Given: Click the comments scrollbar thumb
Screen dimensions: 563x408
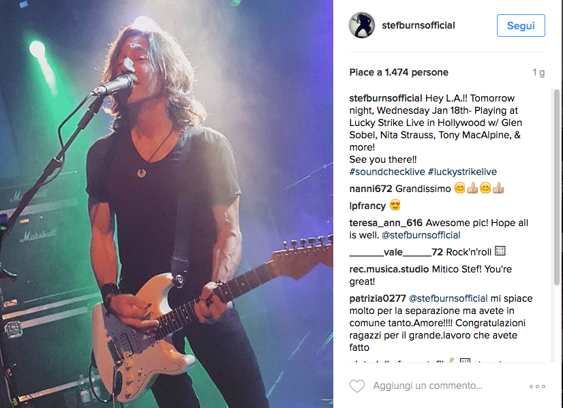Looking at the screenshot, I should [557, 187].
